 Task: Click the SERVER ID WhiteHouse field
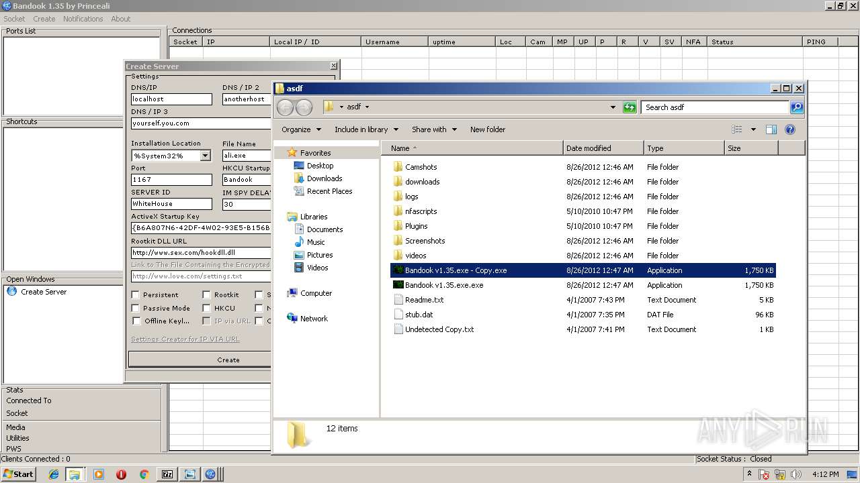171,203
